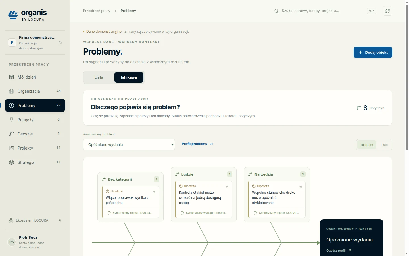409x256 pixels.
Task: Click the organization lock icon
Action: pos(60,43)
